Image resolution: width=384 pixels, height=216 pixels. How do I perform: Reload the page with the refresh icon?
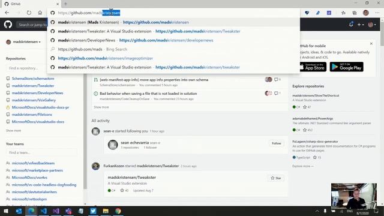click(x=29, y=13)
